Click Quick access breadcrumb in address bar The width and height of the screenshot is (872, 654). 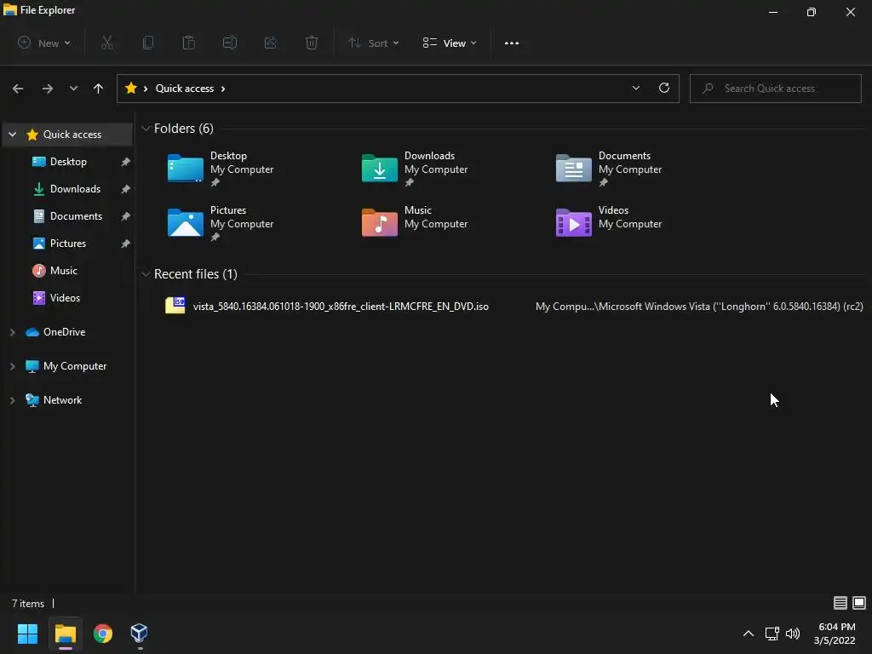coord(185,89)
